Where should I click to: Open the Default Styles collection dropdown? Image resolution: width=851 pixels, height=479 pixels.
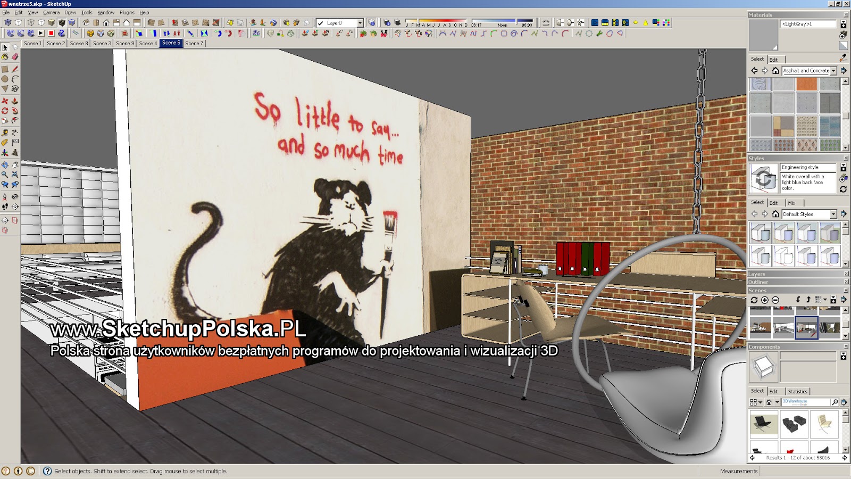point(834,214)
